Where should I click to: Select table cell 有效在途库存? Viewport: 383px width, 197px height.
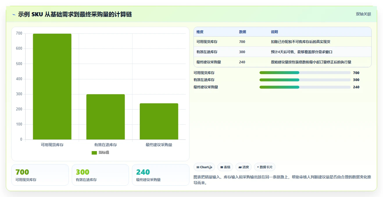click(207, 52)
